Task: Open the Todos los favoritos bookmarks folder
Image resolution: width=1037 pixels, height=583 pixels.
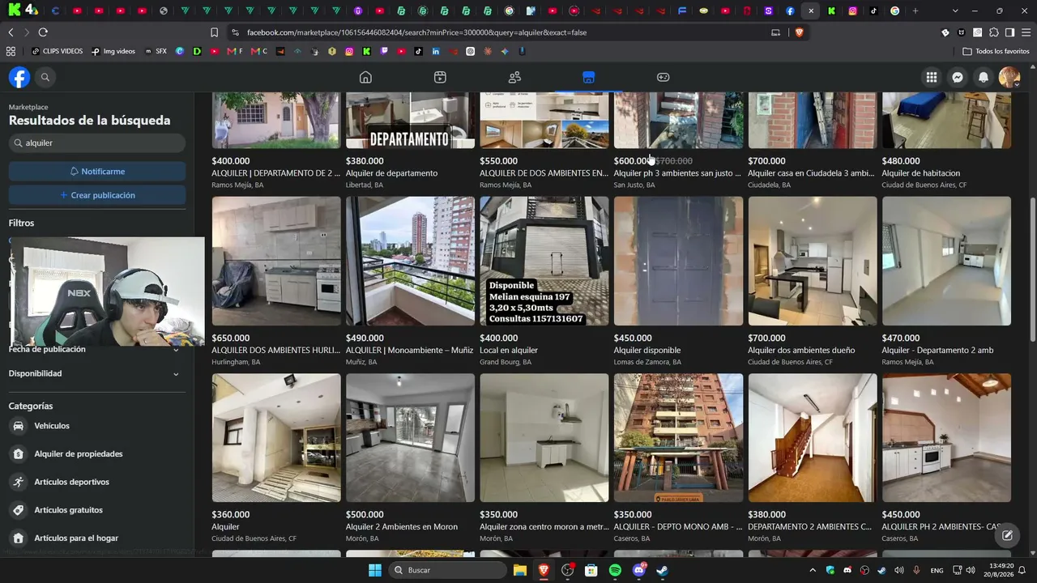Action: coord(996,51)
